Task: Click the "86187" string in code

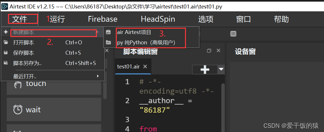Action: [155, 110]
